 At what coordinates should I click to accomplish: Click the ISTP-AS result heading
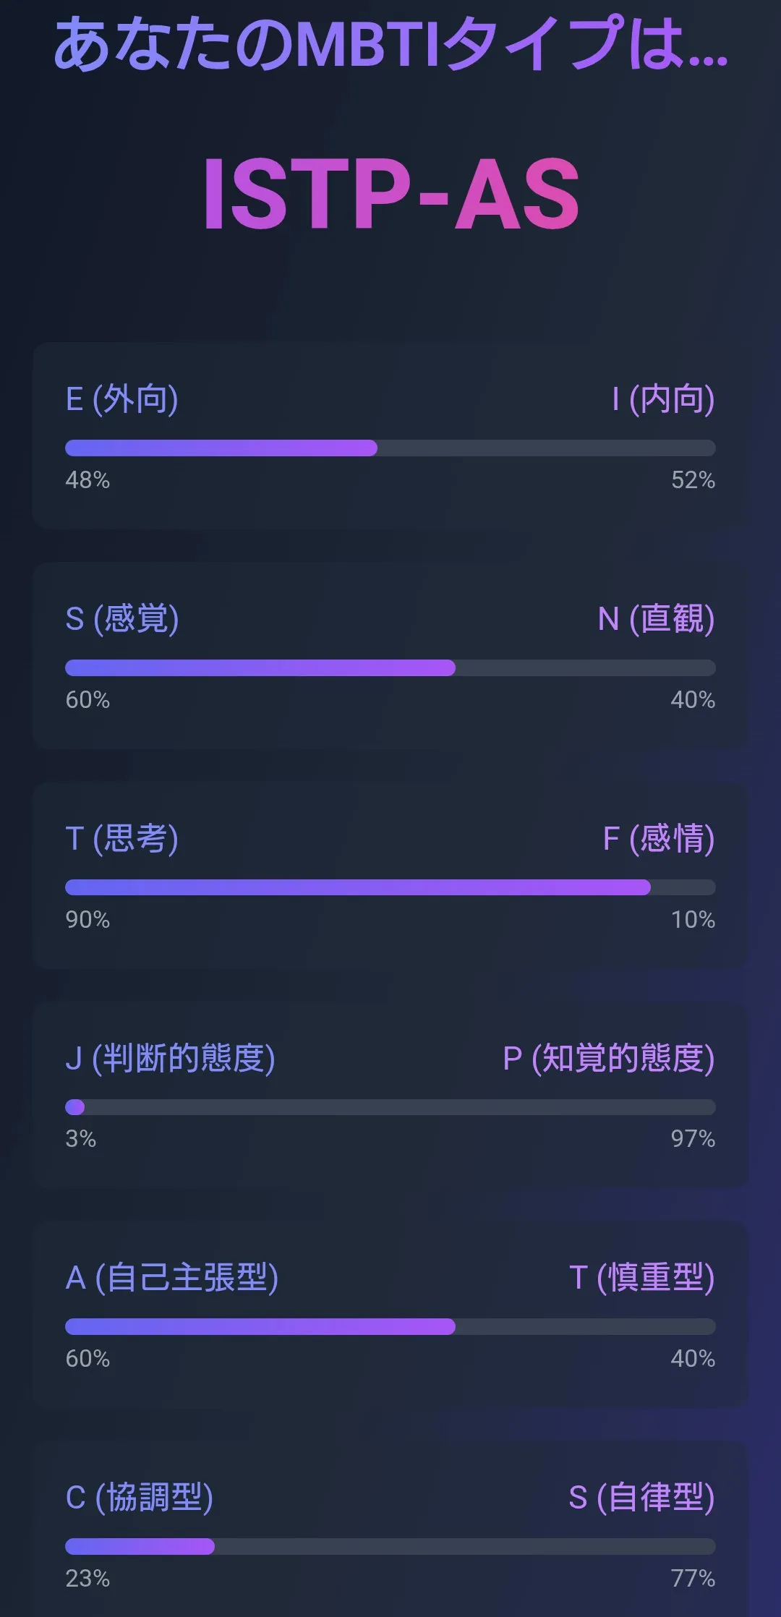[x=391, y=194]
